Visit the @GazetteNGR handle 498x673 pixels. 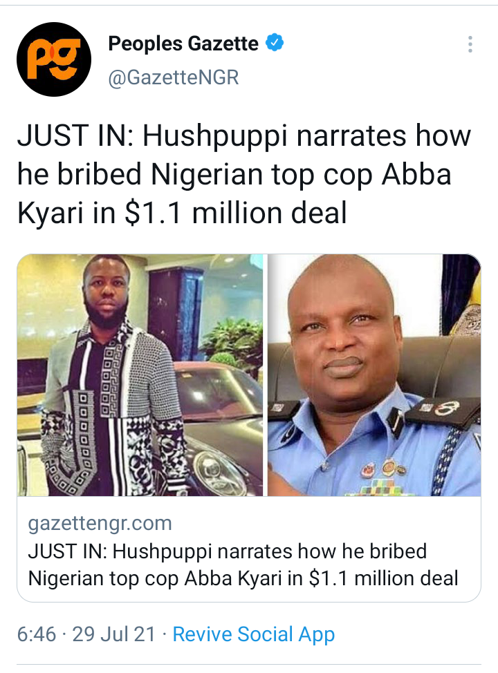point(174,77)
